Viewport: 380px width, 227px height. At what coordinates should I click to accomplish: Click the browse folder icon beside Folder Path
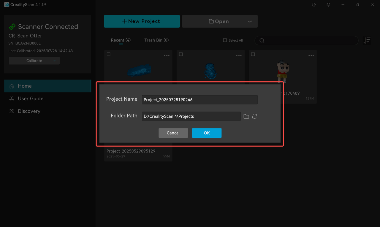[246, 116]
